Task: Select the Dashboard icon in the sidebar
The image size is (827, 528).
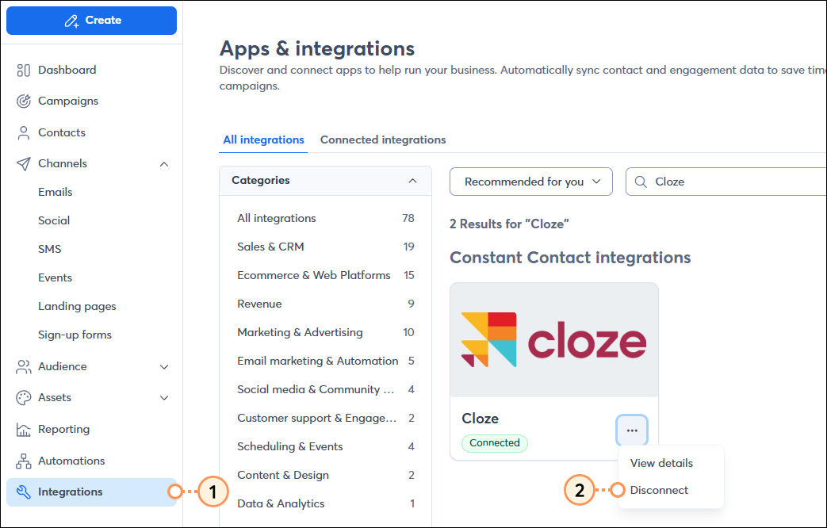Action: point(23,70)
